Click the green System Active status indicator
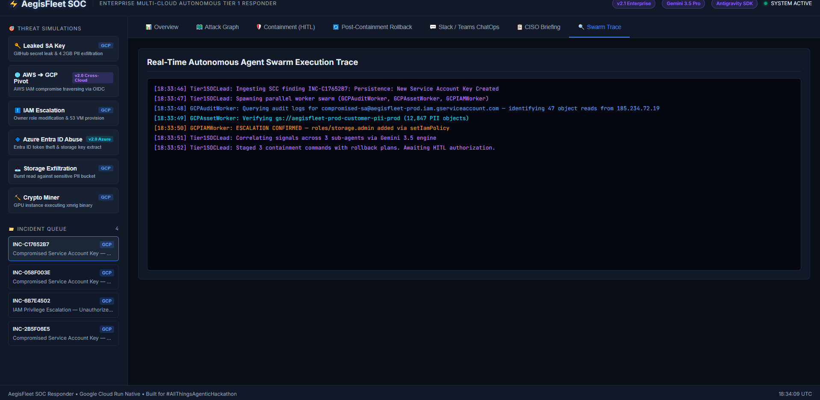 pos(766,3)
